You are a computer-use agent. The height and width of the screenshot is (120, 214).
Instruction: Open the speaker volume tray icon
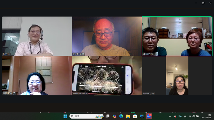[x=194, y=116]
